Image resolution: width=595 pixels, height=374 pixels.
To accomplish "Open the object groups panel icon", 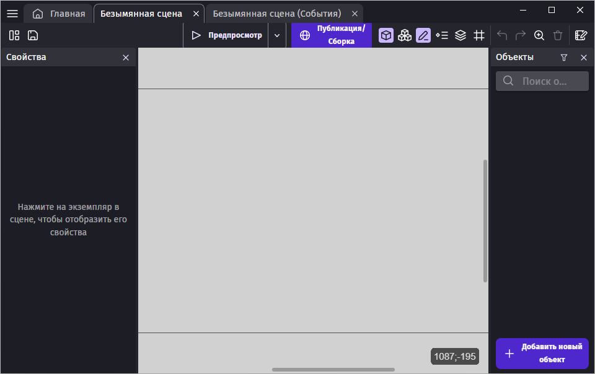I will click(405, 35).
